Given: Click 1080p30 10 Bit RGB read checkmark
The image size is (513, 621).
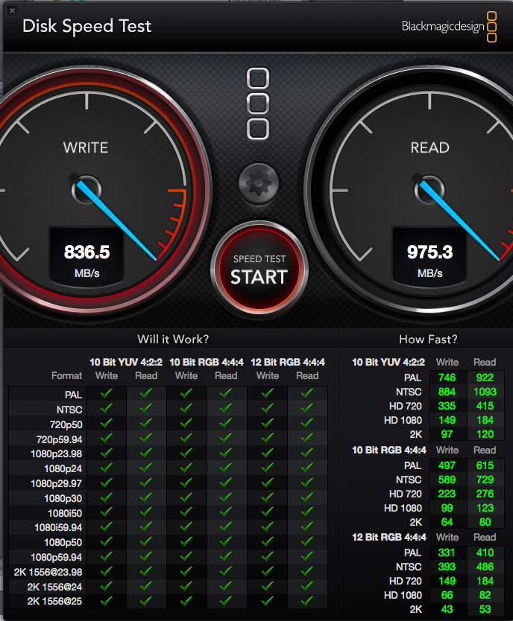Looking at the screenshot, I should [x=226, y=497].
